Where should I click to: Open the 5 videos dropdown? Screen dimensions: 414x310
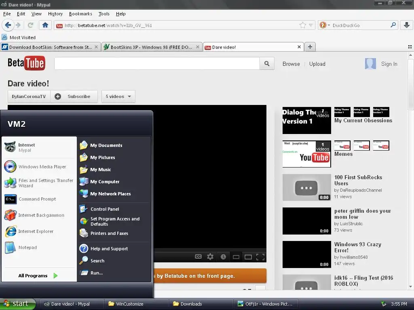pos(118,96)
